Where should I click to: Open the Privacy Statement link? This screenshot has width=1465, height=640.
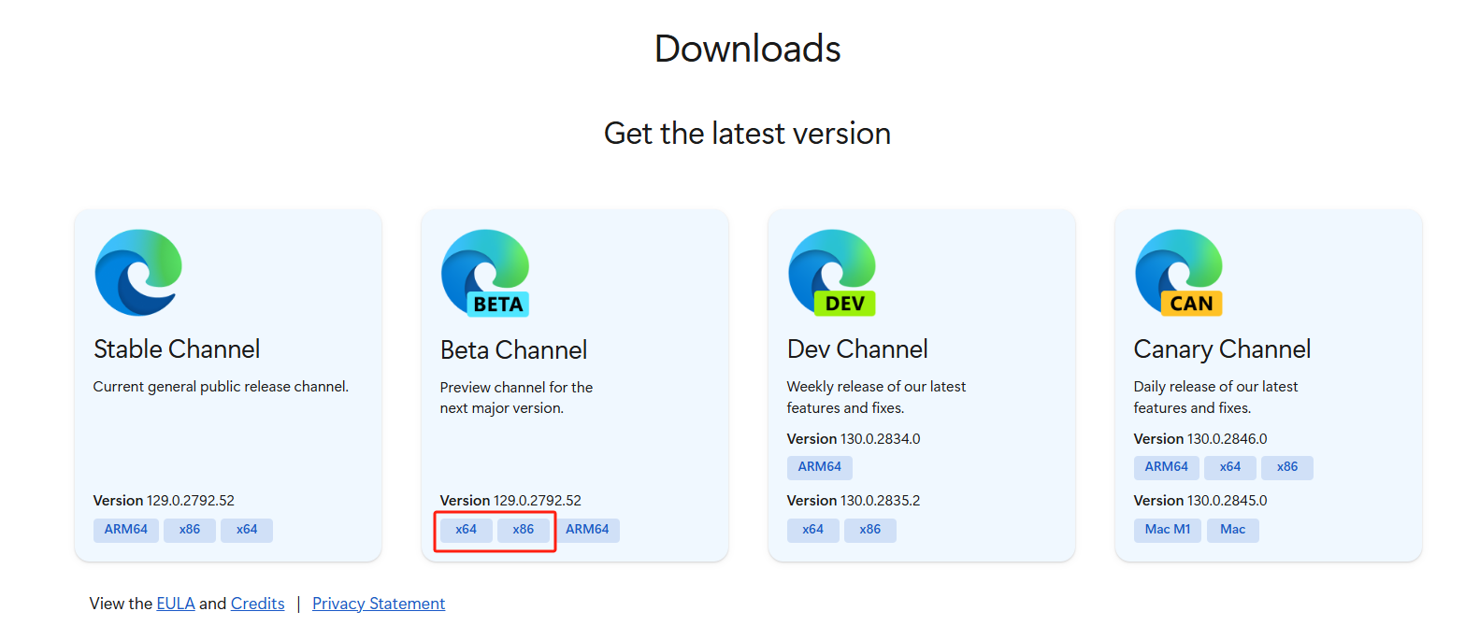pos(379,604)
